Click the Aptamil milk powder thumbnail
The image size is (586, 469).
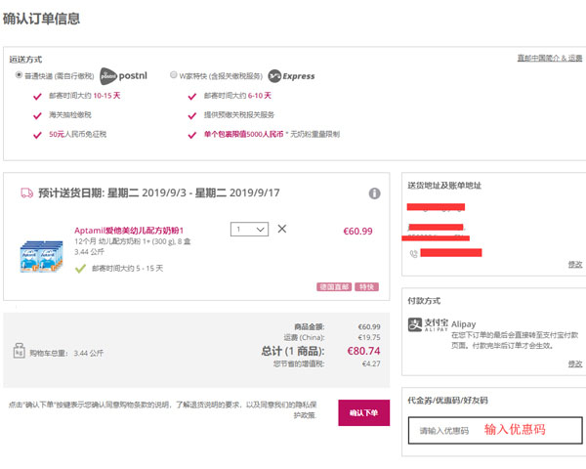click(x=41, y=257)
